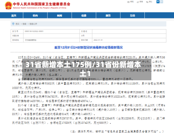Open the 服务 navigation tab
The image size is (174, 139).
(108, 16)
